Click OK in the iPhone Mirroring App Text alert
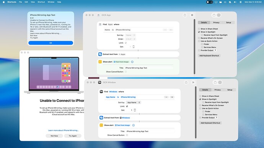 coord(51,43)
